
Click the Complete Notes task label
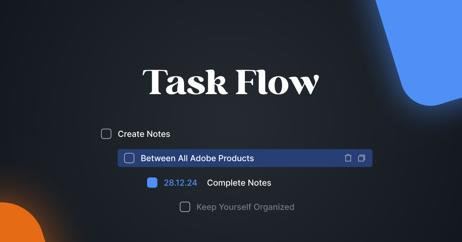pos(239,182)
